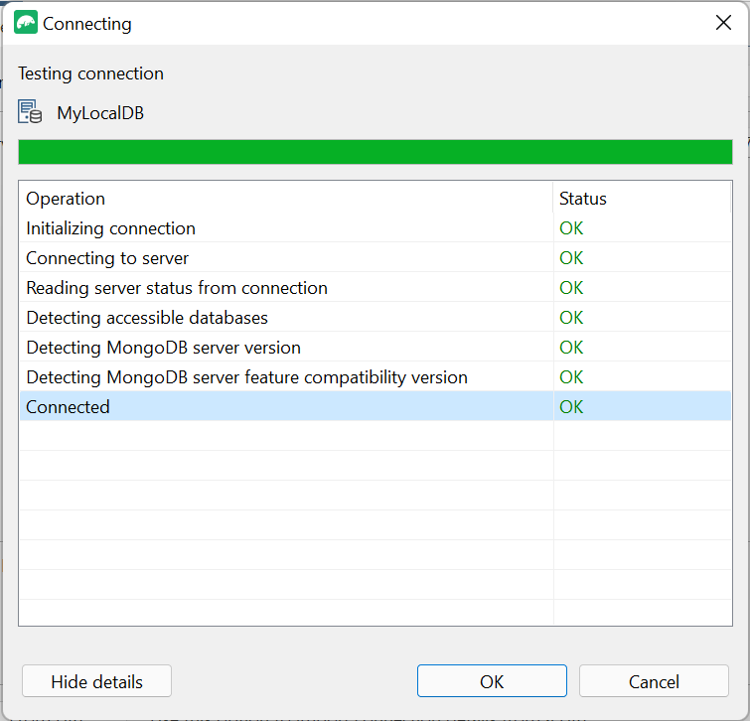The width and height of the screenshot is (750, 721).
Task: Select the Connecting to server row
Action: (375, 257)
